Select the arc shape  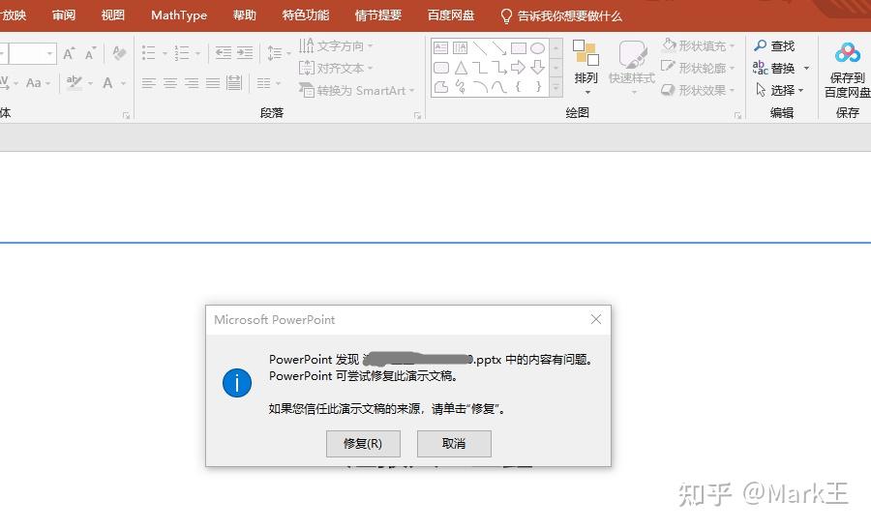click(480, 87)
